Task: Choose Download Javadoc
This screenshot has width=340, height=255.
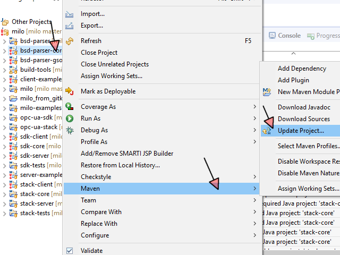Action: 304,107
